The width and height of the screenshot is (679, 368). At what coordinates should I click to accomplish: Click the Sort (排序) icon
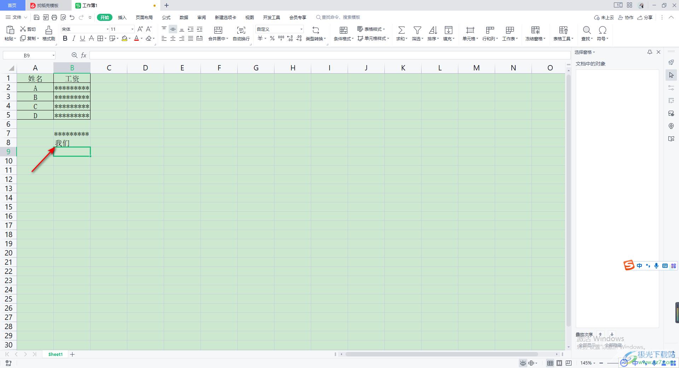tap(433, 30)
